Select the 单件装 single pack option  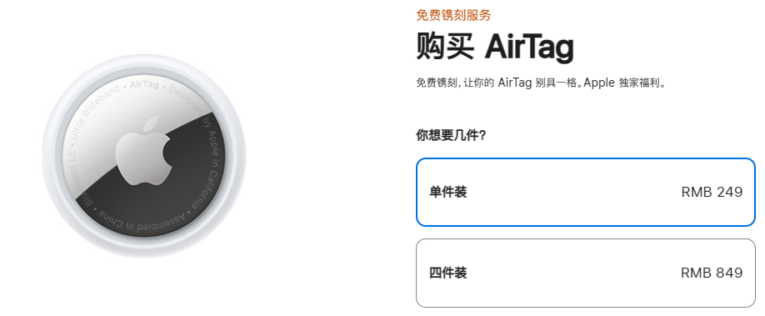(x=586, y=192)
